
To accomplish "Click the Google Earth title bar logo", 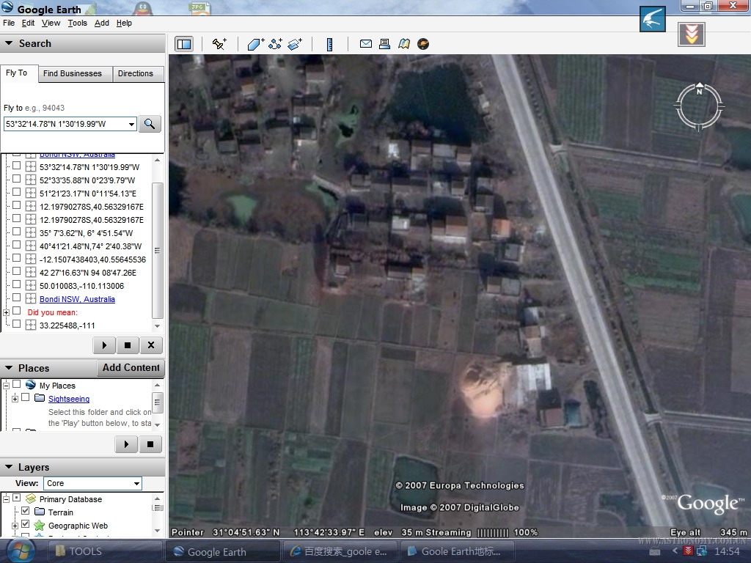I will 7,8.
